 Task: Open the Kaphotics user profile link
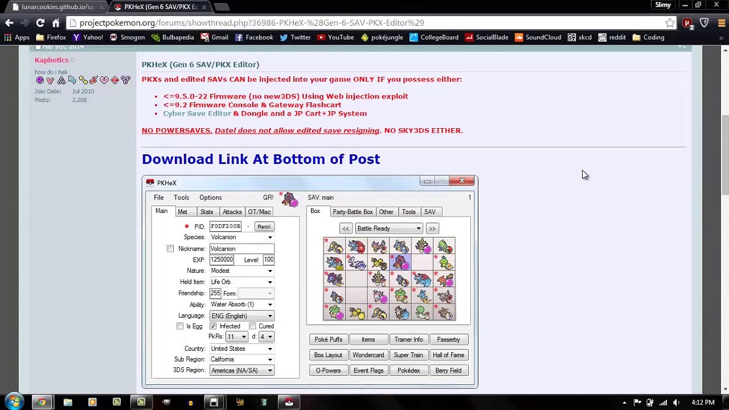tap(51, 60)
